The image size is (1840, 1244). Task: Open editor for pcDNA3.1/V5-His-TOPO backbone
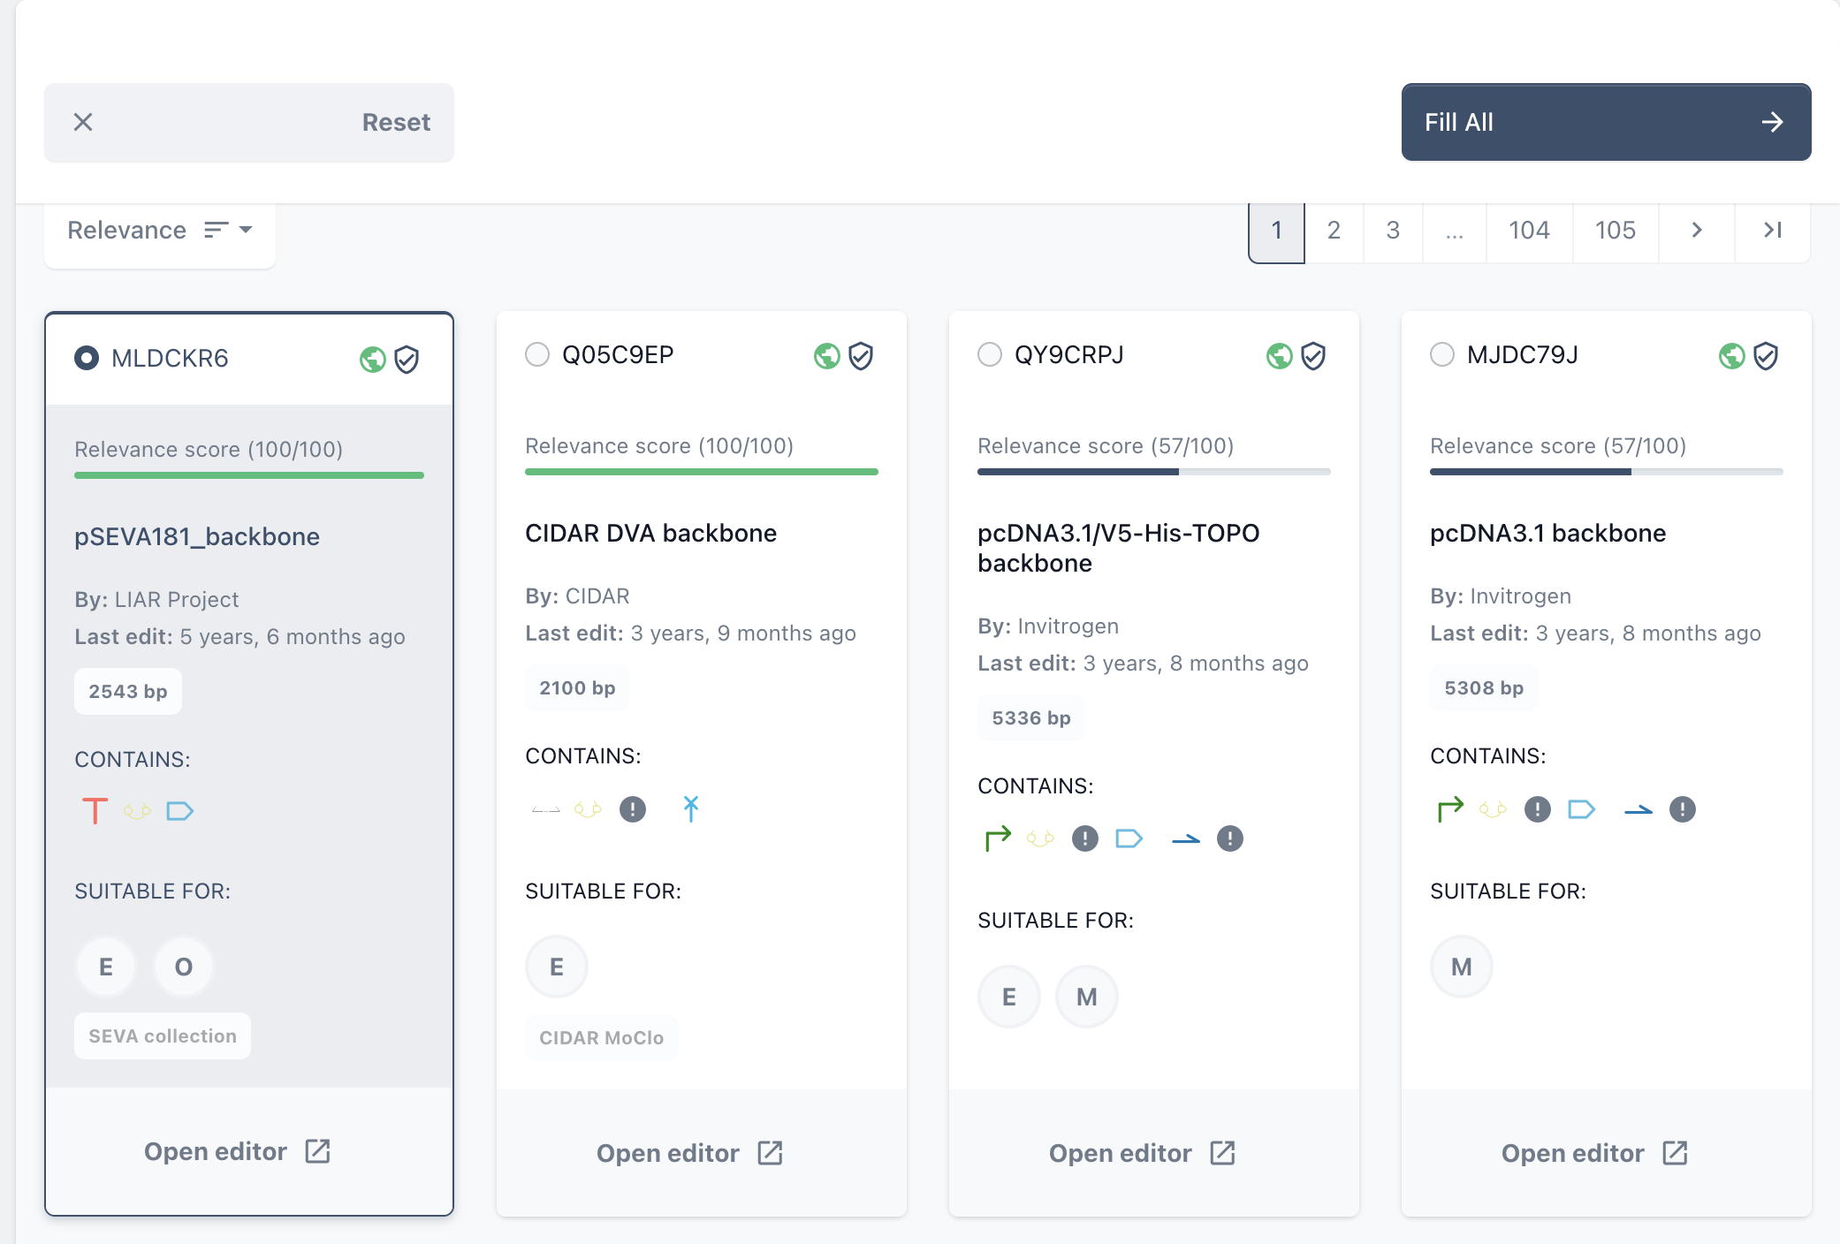coord(1142,1153)
